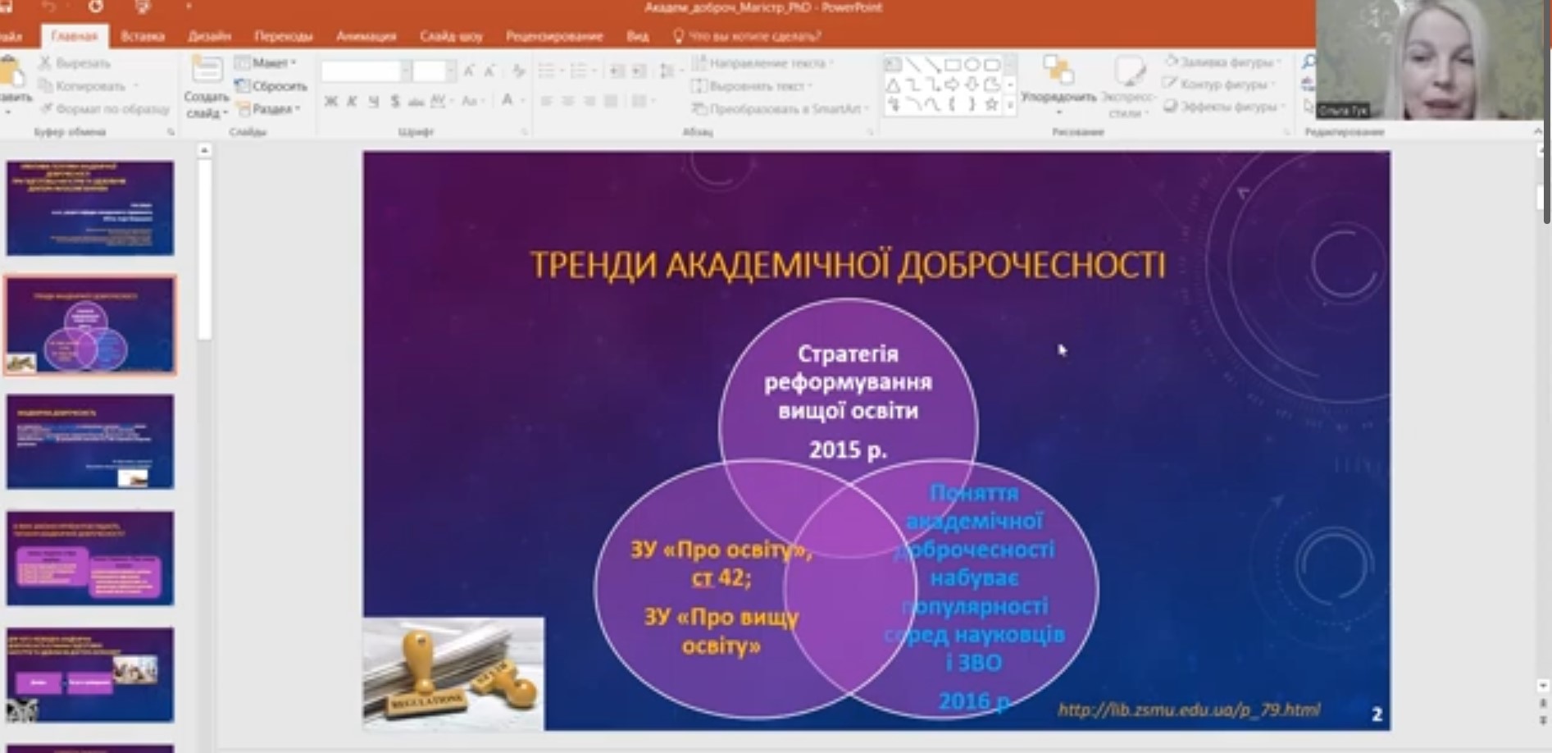Screen dimensions: 1552x753
Task: Open Convert to SmartArt dropdown
Action: (x=781, y=108)
